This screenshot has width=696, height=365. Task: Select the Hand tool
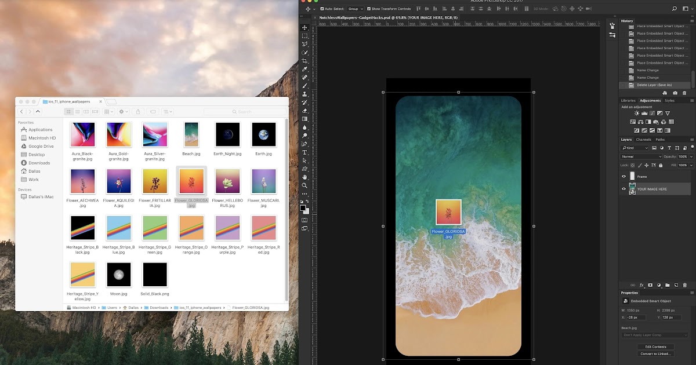[305, 177]
